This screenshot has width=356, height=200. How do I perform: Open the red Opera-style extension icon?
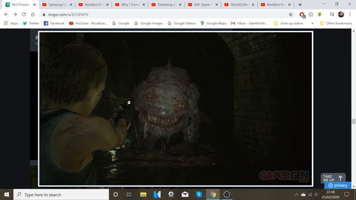302,15
